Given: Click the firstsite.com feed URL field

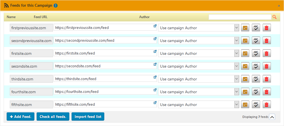Looking at the screenshot, I should [105, 53].
